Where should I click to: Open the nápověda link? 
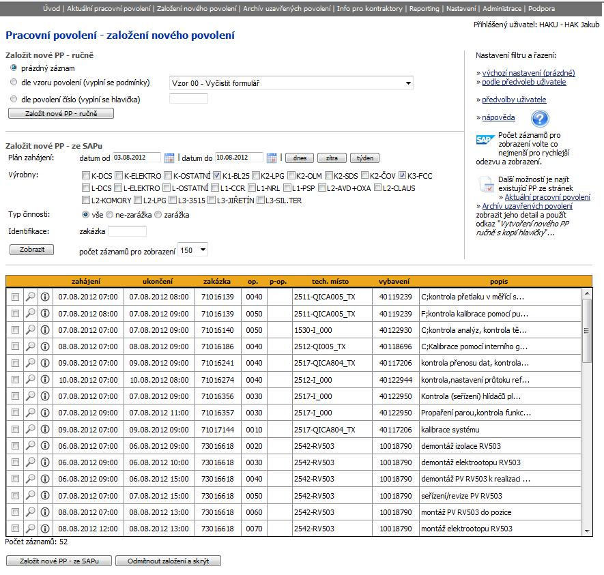[x=498, y=117]
